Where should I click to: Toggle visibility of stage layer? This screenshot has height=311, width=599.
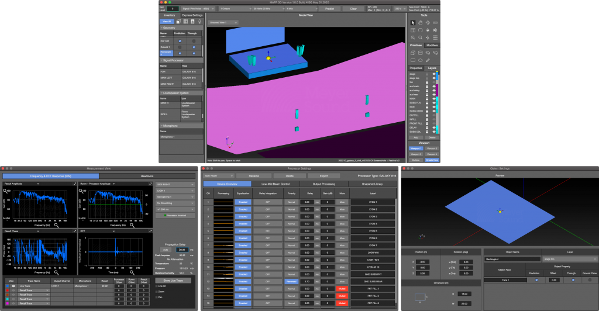tap(433, 74)
